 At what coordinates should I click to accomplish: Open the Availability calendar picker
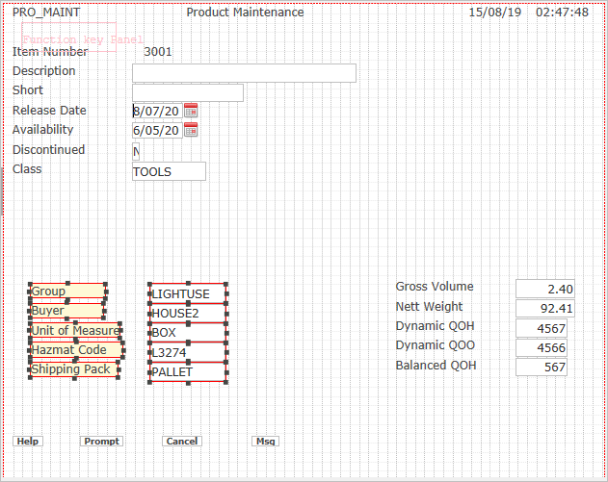[x=191, y=130]
